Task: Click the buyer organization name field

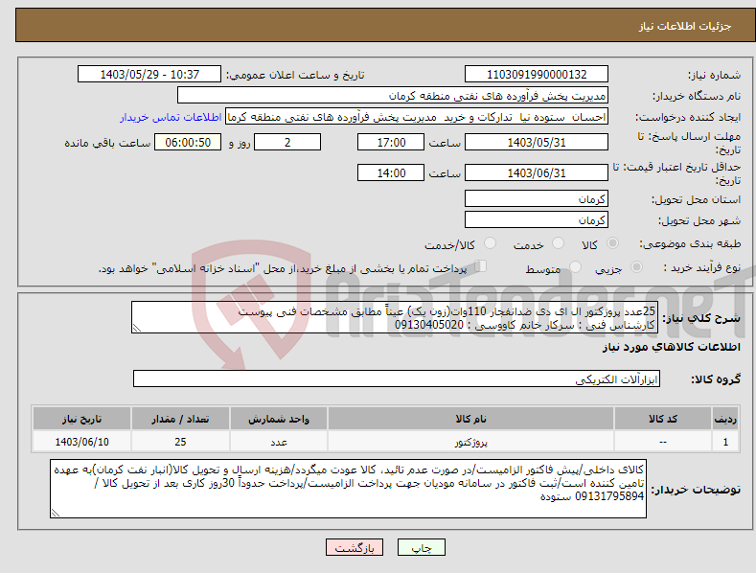Action: pyautogui.click(x=393, y=96)
